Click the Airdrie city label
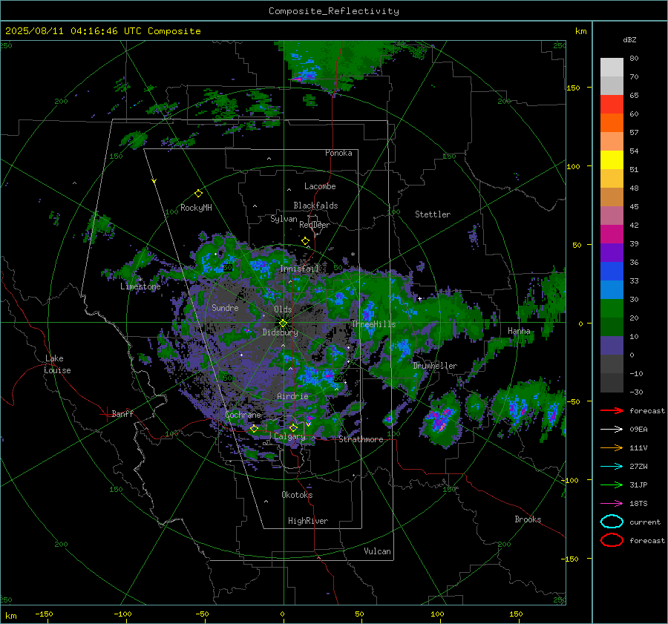668x624 pixels. pyautogui.click(x=292, y=396)
